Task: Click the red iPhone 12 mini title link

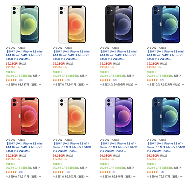Action: [24, 147]
